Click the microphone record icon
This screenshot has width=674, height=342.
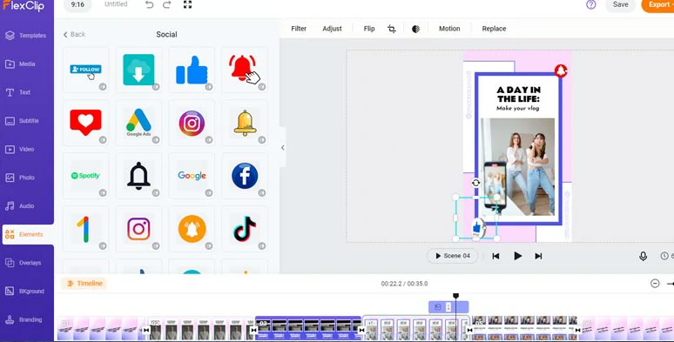tap(643, 256)
